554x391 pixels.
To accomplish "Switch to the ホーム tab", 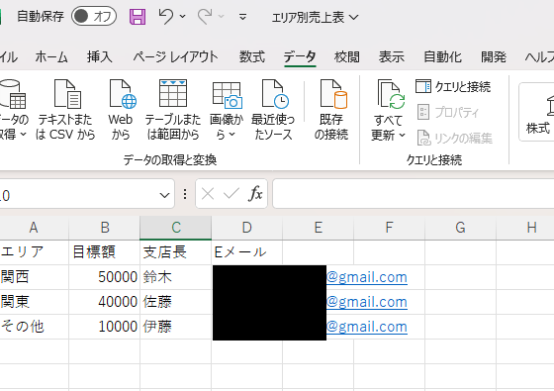I will [x=51, y=56].
